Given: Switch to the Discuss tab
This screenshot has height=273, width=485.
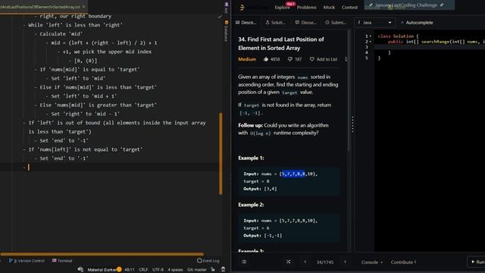Looking at the screenshot, I should 305,22.
